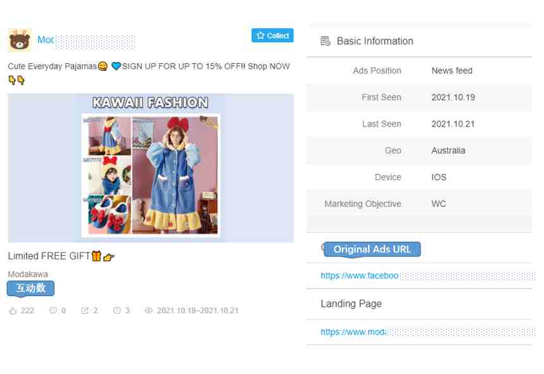Click the Device value 'IOS'
544x374 pixels.
coord(438,177)
